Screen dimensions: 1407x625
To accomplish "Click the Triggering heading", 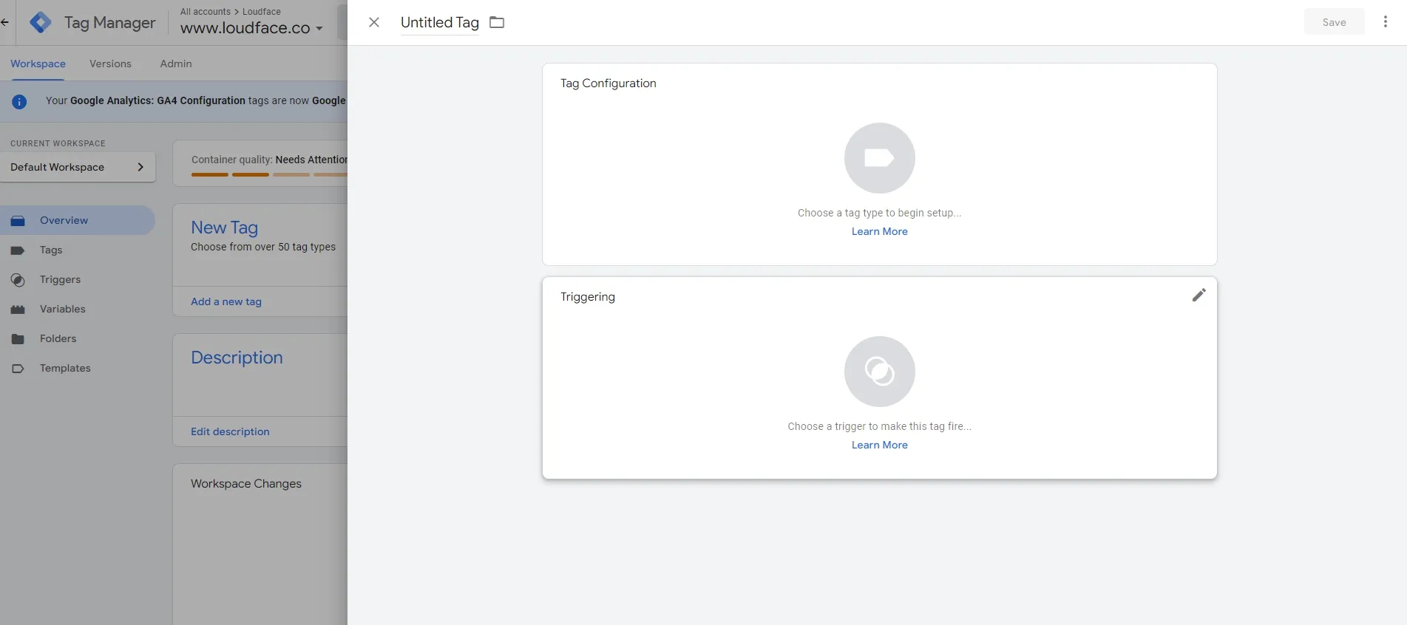I will [587, 297].
